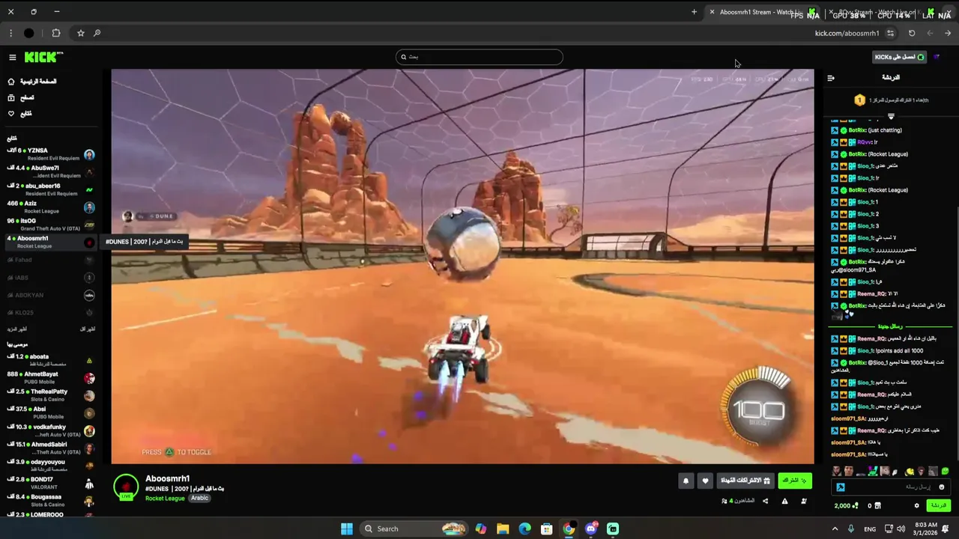Click the green chat send button
This screenshot has height=539, width=959.
click(938, 505)
